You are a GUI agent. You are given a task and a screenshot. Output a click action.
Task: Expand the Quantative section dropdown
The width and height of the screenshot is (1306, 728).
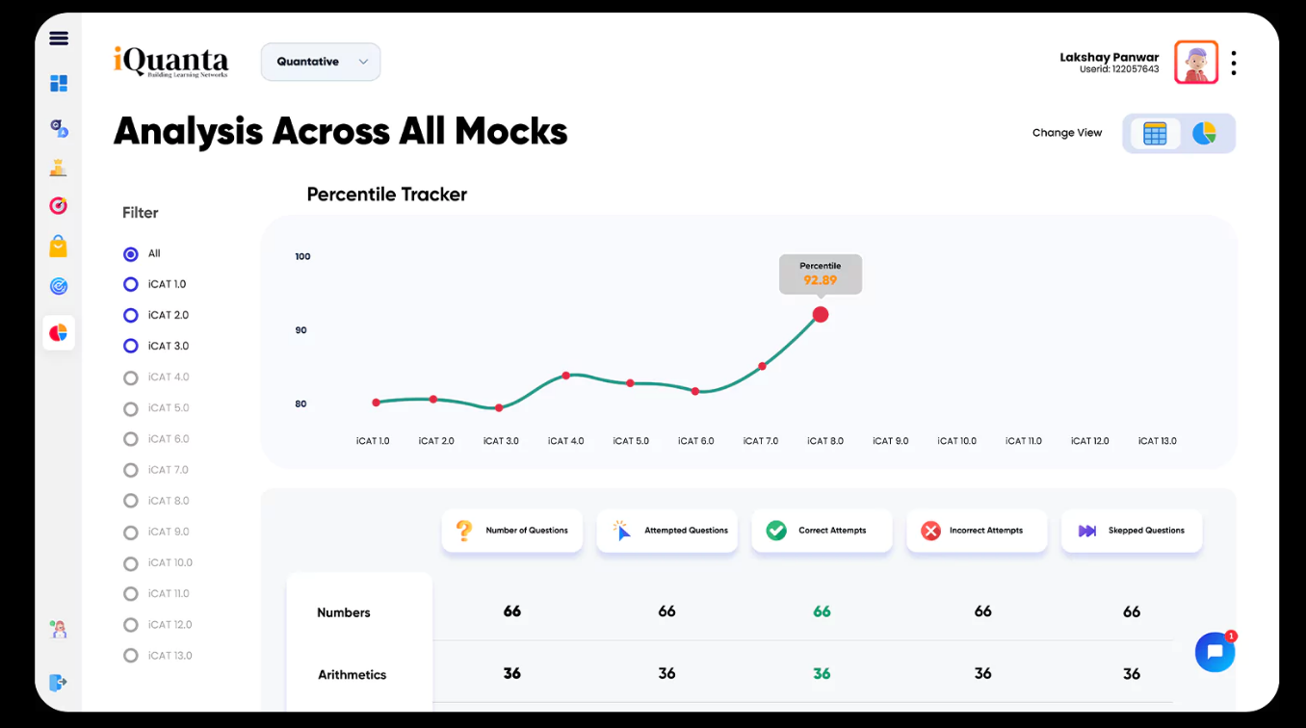pos(321,62)
